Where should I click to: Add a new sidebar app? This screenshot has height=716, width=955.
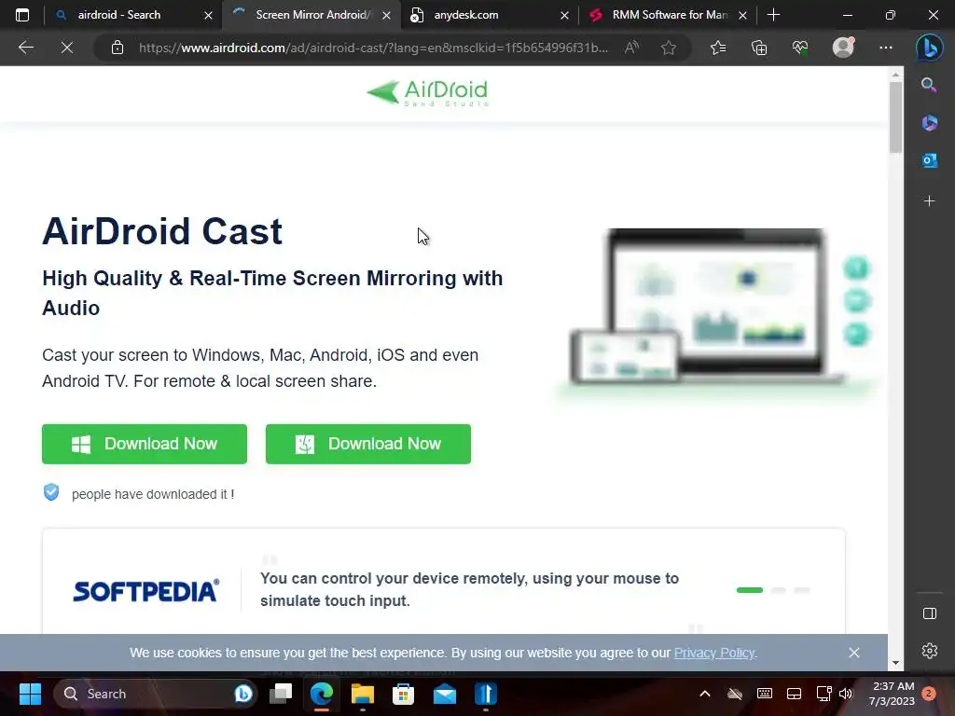point(930,201)
